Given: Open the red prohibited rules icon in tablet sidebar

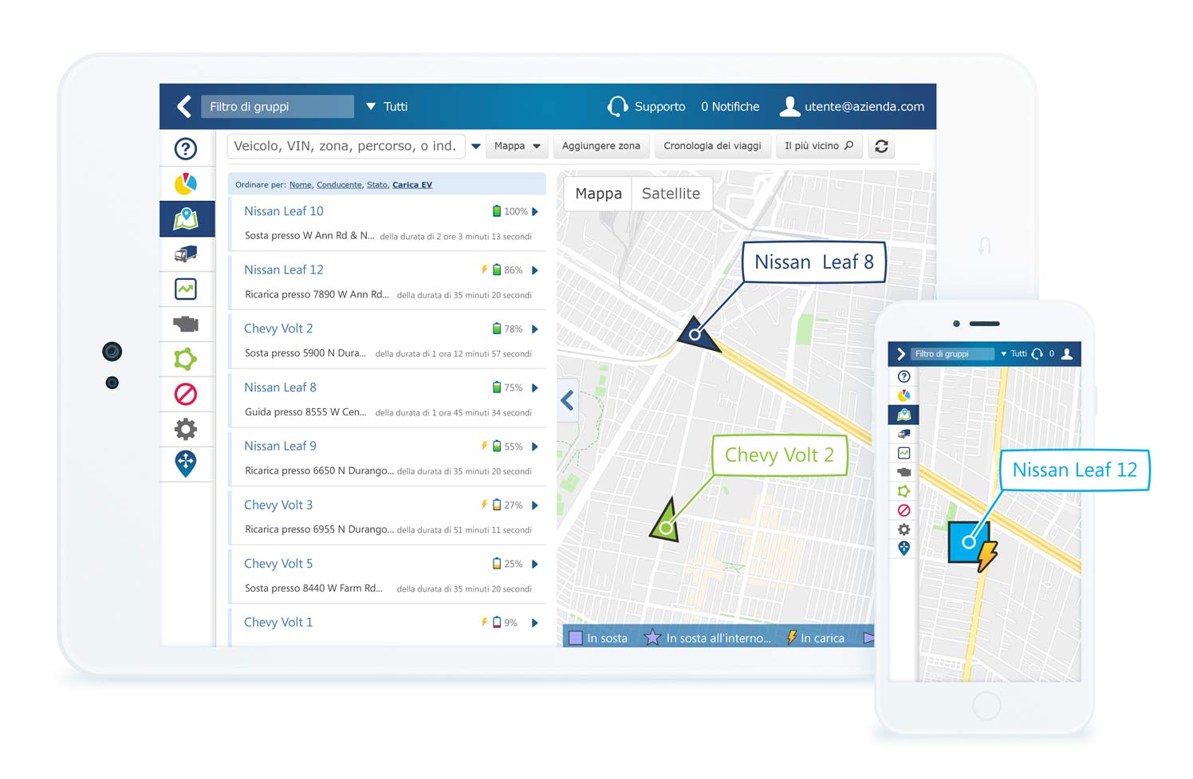Looking at the screenshot, I should [186, 394].
